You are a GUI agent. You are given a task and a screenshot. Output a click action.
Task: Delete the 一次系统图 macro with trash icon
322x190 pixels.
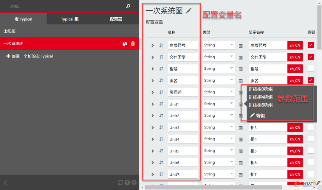coord(133,43)
